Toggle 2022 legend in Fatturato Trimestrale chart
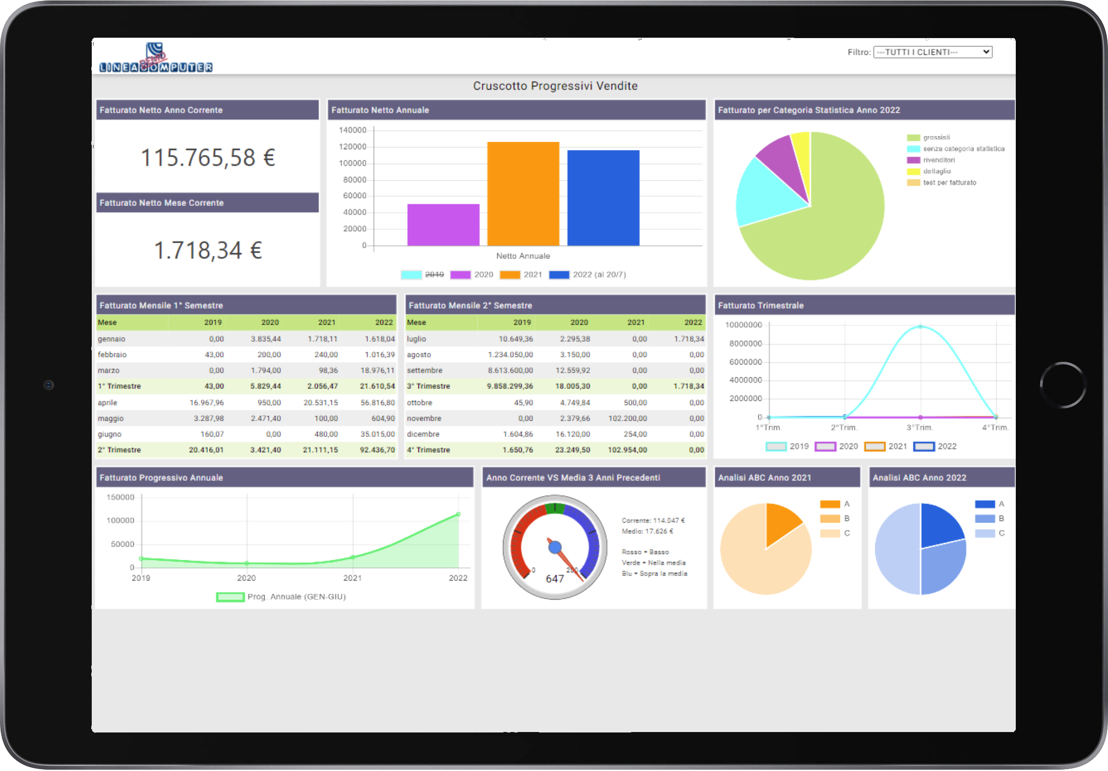The height and width of the screenshot is (771, 1108). tap(935, 446)
